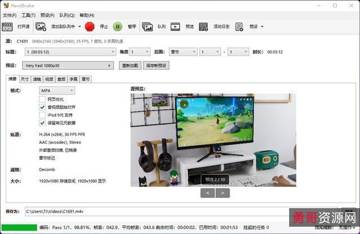Screen dimensions: 360x234
Task: Click the 保存新预设 button
Action: coord(156,65)
